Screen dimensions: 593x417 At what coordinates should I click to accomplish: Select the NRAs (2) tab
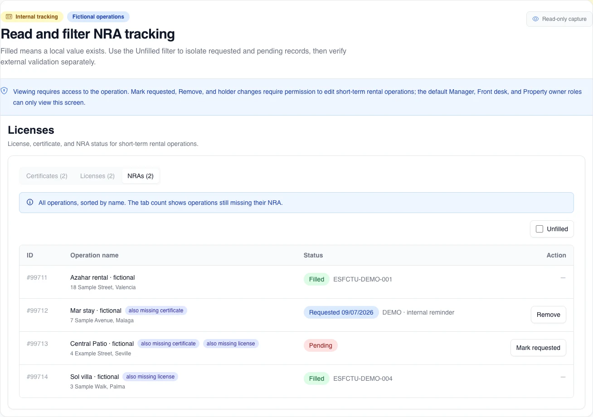click(141, 176)
